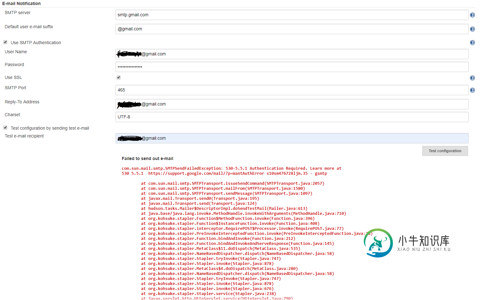The image size is (480, 300).
Task: Uncheck Test configuration by sending test e-mail
Action: tap(5, 127)
